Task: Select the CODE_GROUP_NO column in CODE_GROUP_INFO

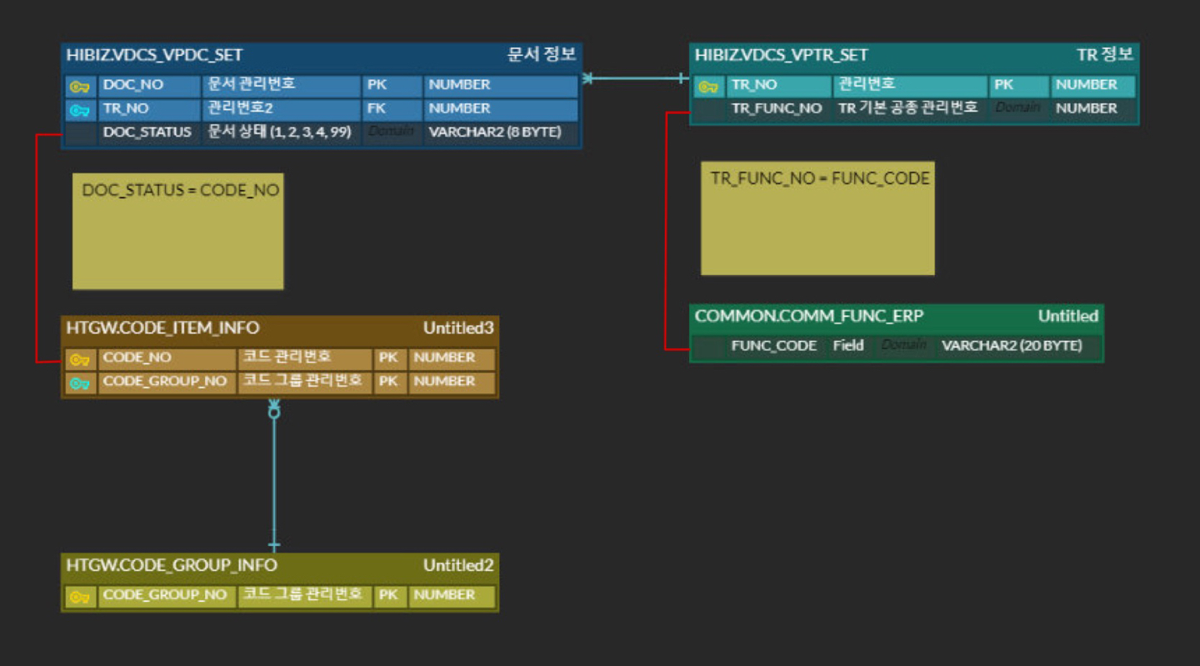Action: (164, 595)
